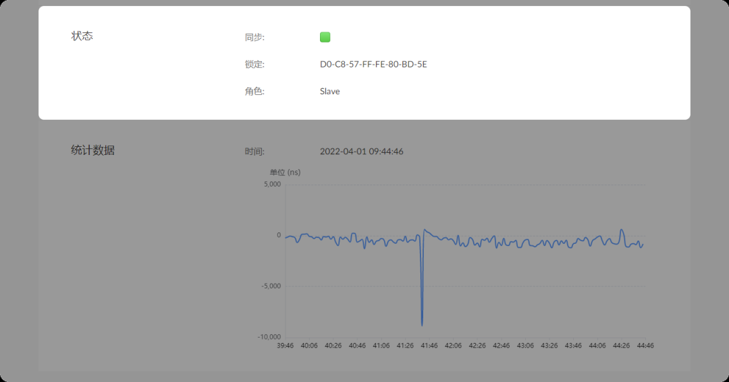
Task: Click the 单位 (ns) chart unit label
Action: click(x=285, y=172)
